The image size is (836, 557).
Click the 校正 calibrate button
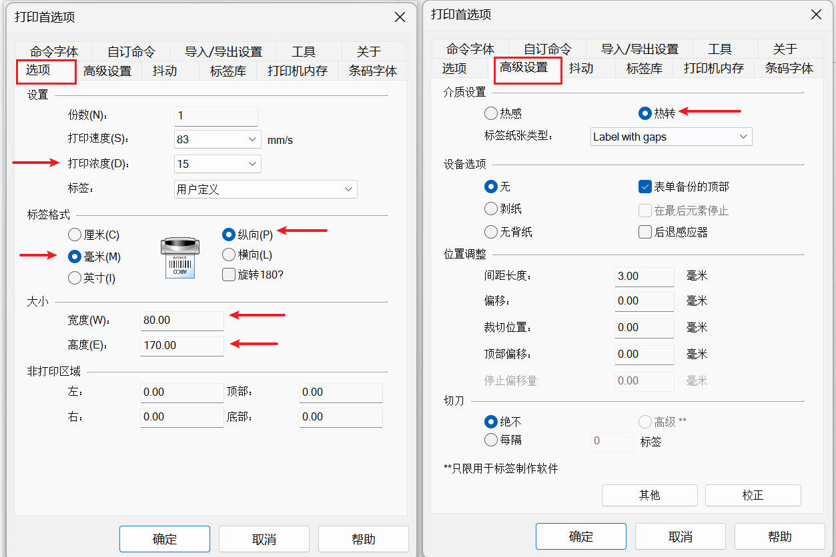(753, 495)
